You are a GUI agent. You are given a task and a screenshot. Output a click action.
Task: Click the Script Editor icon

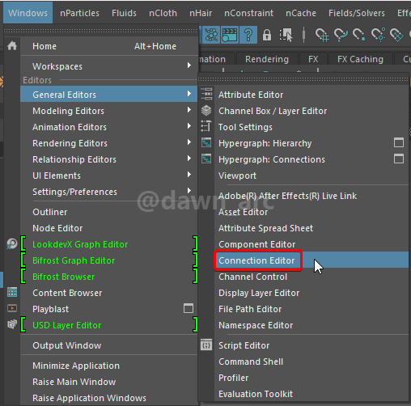click(x=206, y=345)
